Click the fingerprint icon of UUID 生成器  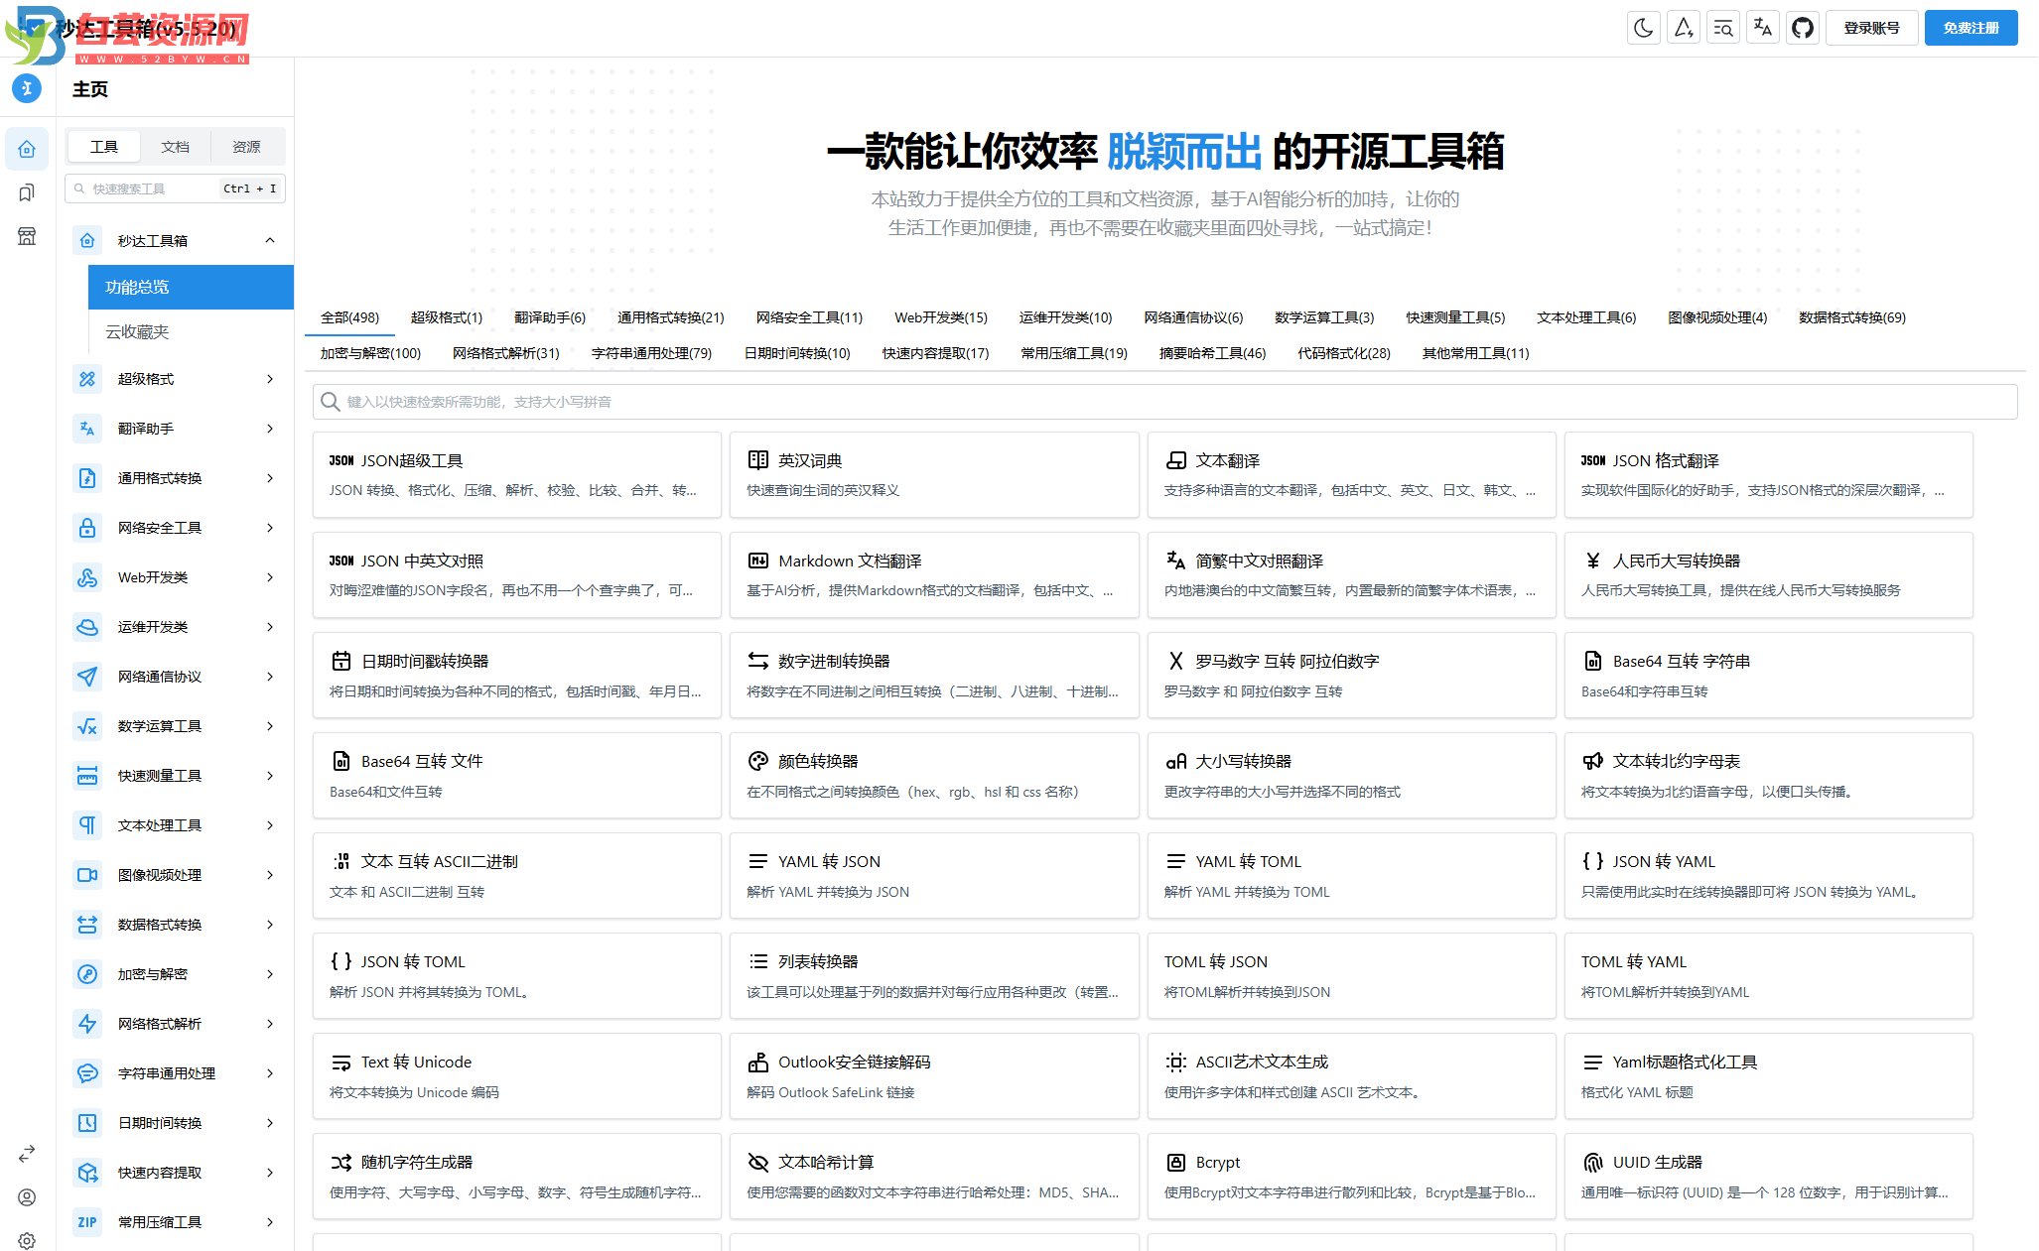1593,1162
